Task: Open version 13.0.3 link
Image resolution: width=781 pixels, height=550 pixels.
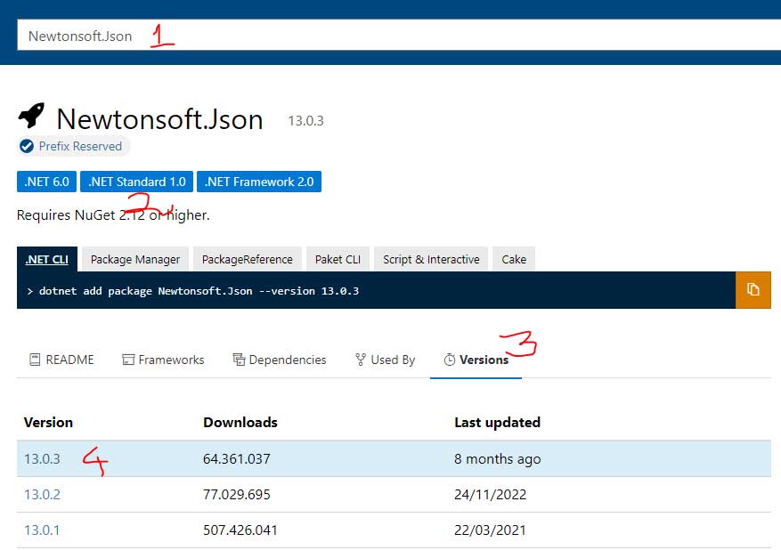Action: [x=42, y=458]
